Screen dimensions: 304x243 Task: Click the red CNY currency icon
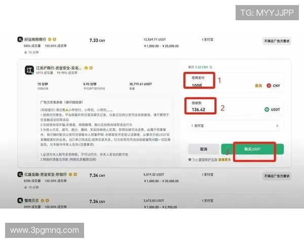[269, 86]
